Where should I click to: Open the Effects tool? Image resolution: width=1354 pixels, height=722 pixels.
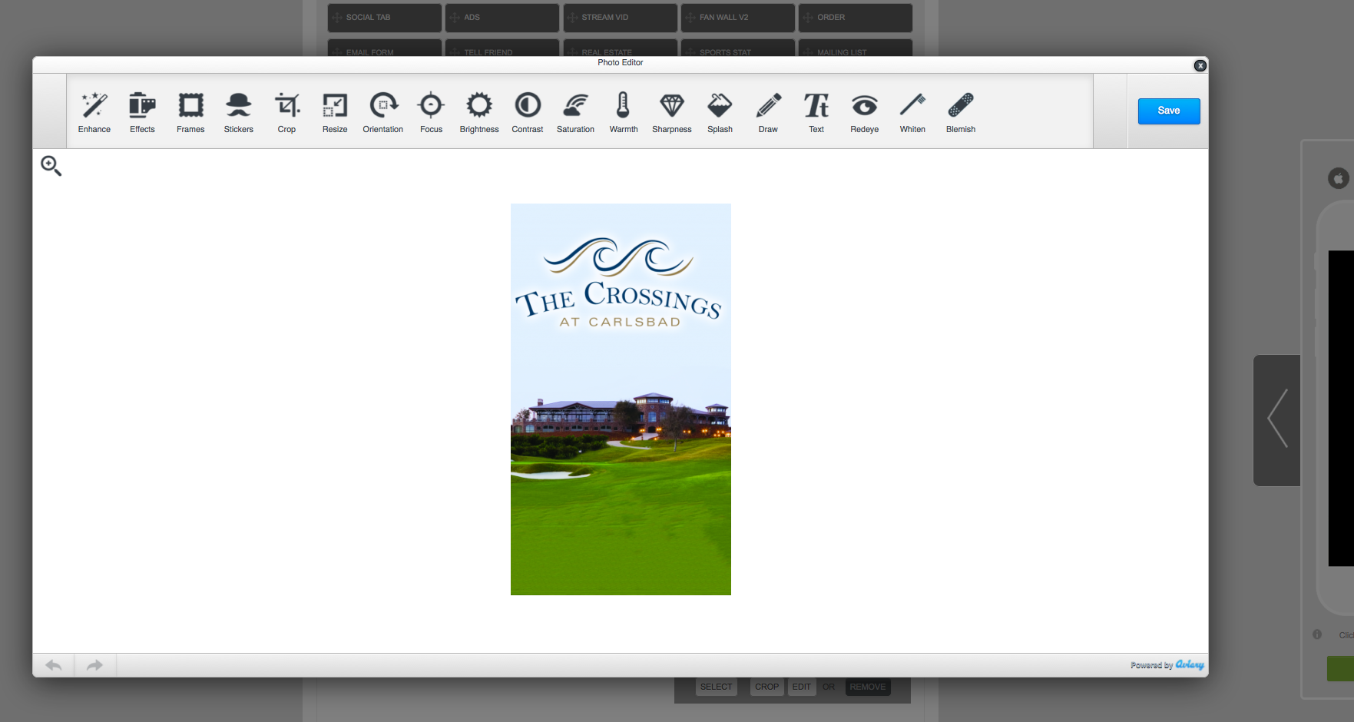pos(142,111)
